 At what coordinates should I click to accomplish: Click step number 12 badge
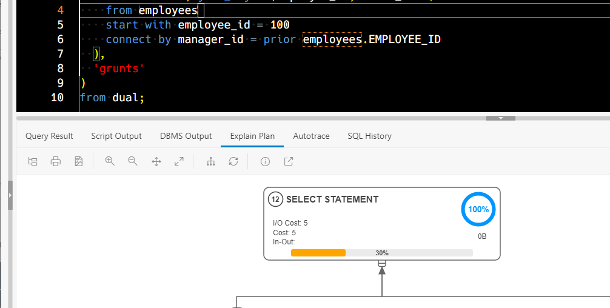(x=275, y=199)
